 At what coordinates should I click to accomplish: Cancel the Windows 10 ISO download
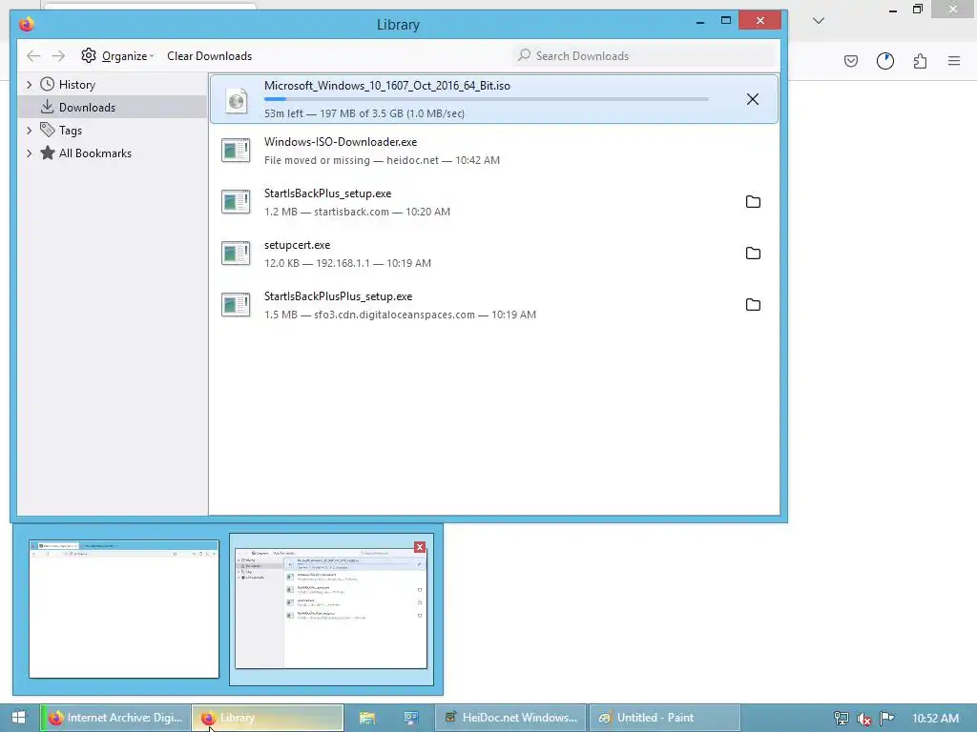(753, 99)
